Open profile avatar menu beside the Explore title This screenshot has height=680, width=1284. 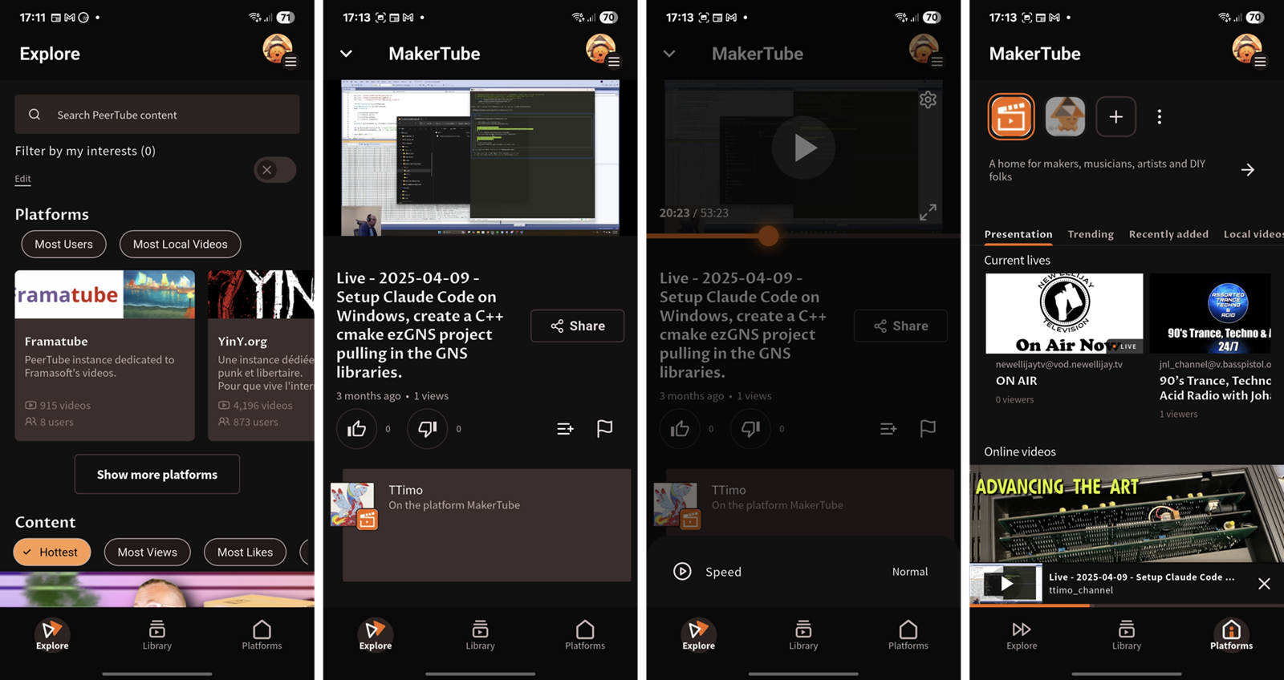(279, 51)
